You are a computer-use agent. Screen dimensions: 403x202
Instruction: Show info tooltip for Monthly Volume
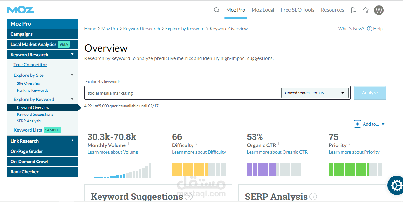click(x=128, y=144)
